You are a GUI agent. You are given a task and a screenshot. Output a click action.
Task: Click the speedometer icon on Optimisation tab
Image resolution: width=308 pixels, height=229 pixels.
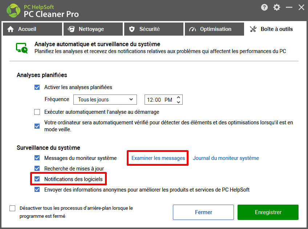point(192,29)
